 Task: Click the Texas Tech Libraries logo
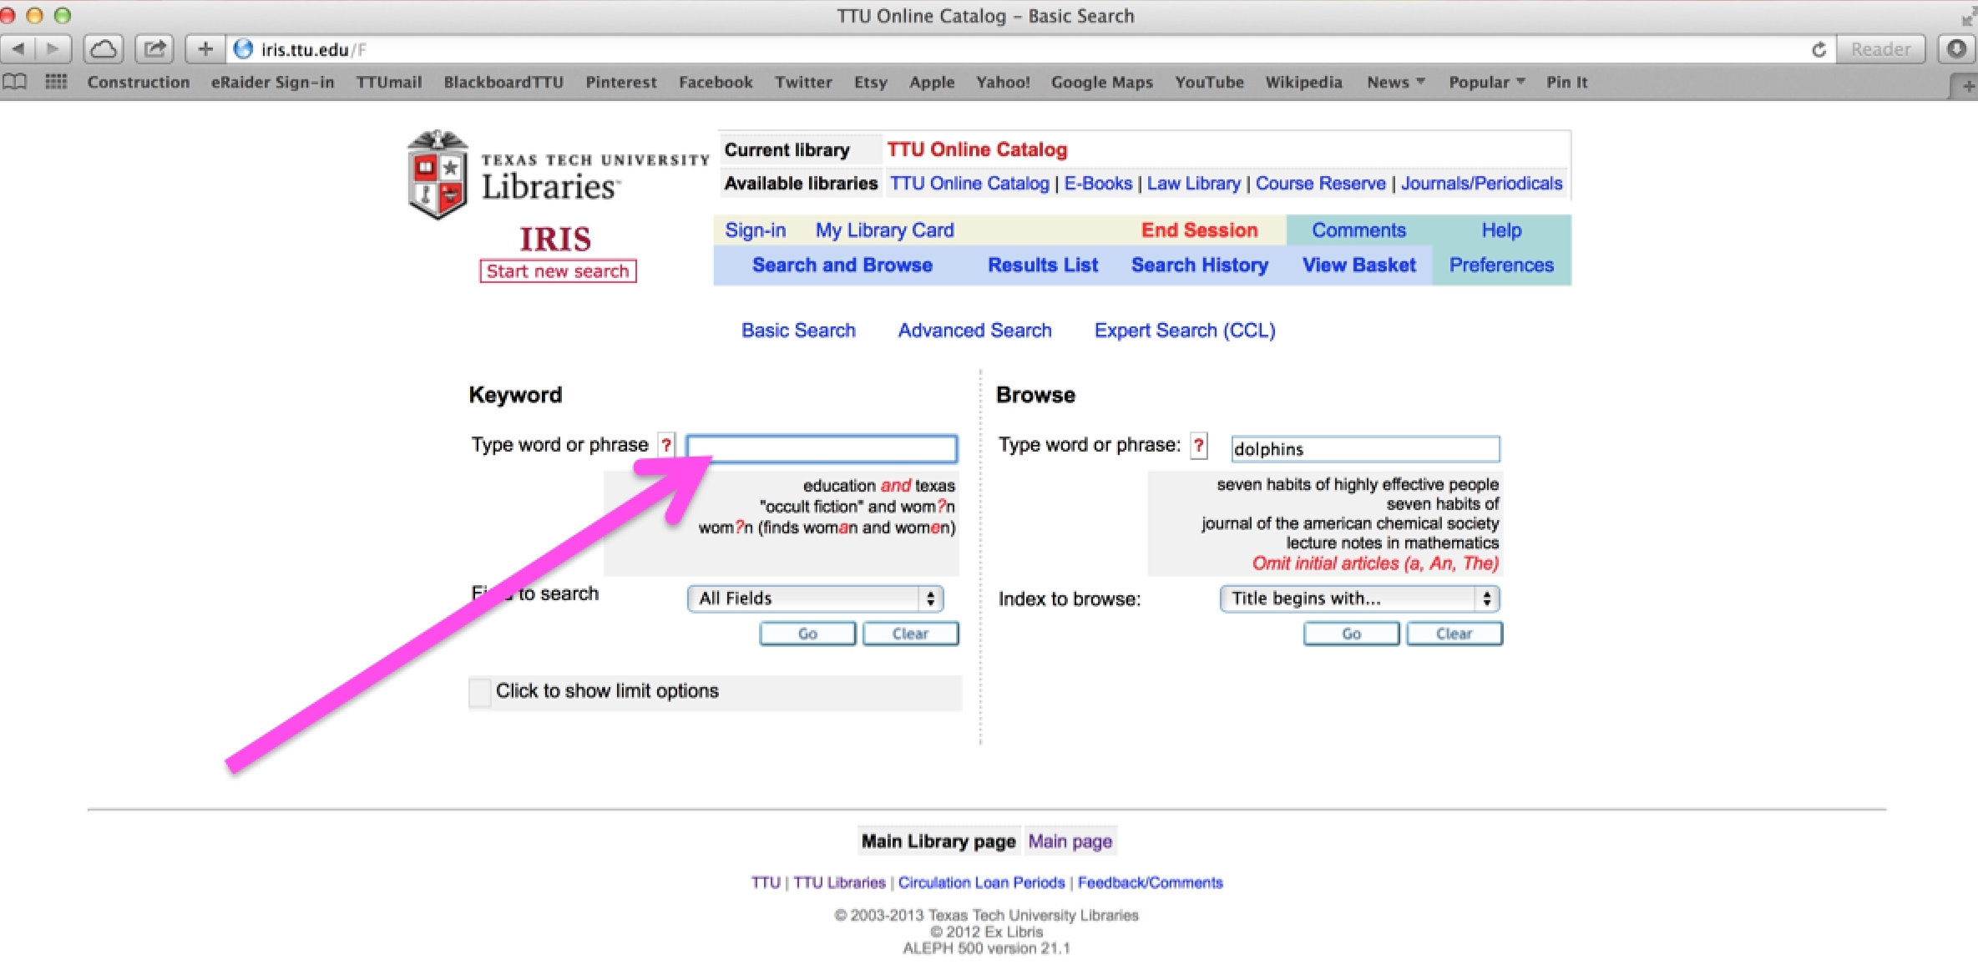point(557,174)
